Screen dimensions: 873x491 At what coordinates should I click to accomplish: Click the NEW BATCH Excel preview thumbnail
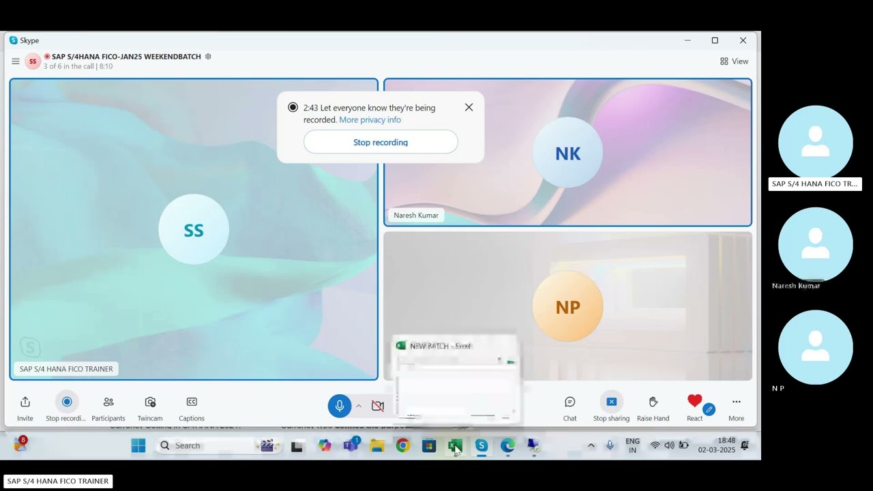point(457,378)
